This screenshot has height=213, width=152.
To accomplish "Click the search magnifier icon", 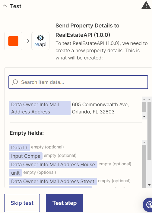I will [x=15, y=82].
